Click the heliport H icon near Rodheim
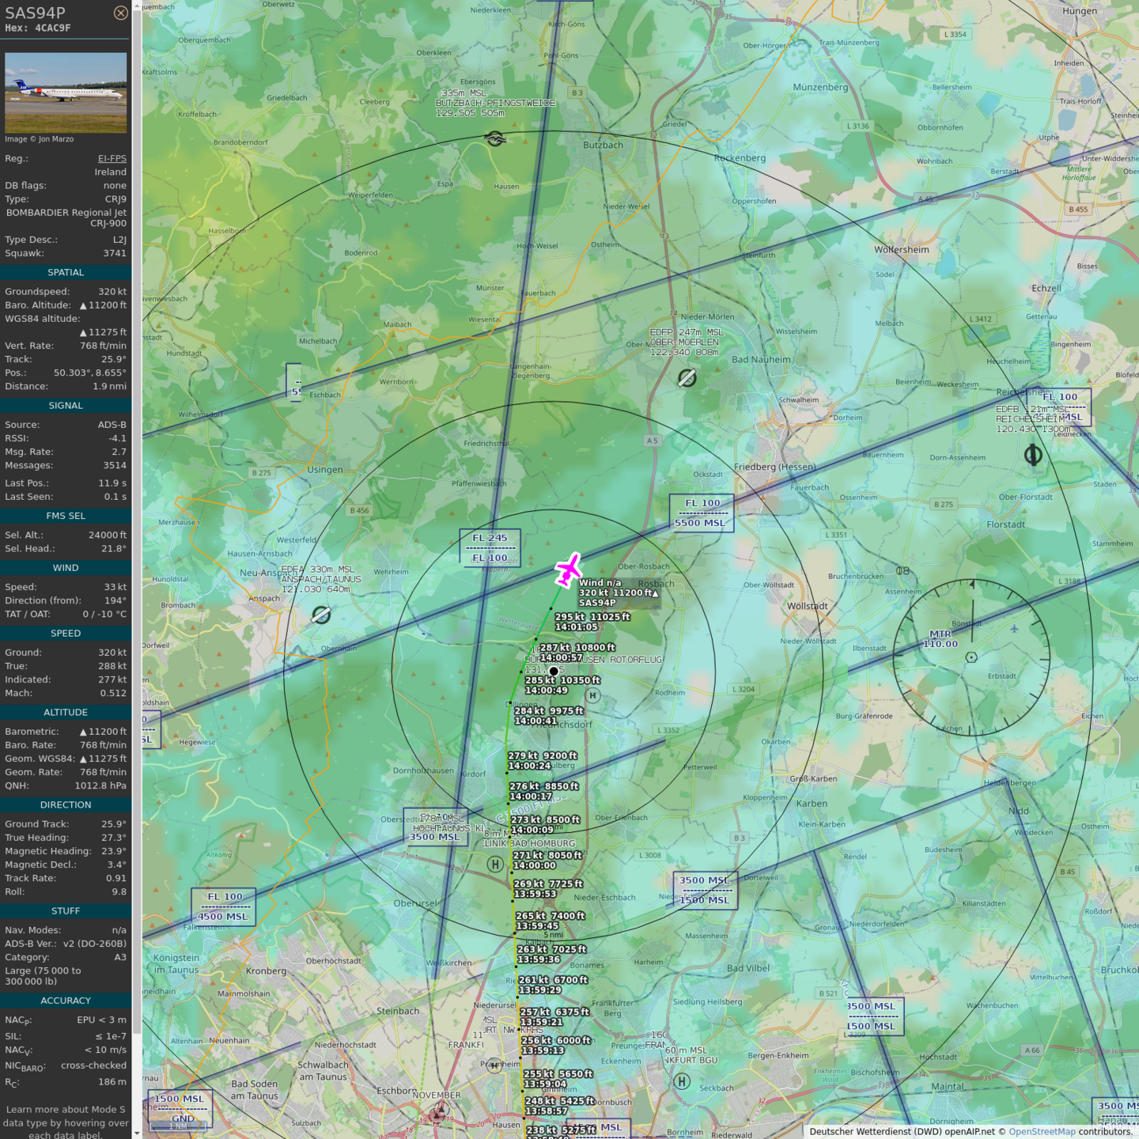Screen dimensions: 1139x1139 592,696
